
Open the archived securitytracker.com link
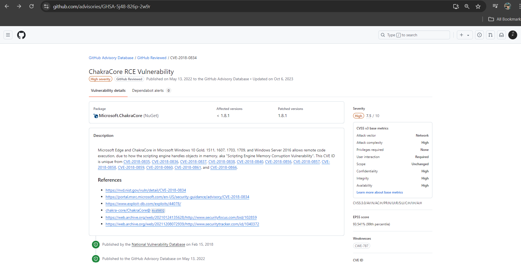(x=182, y=224)
